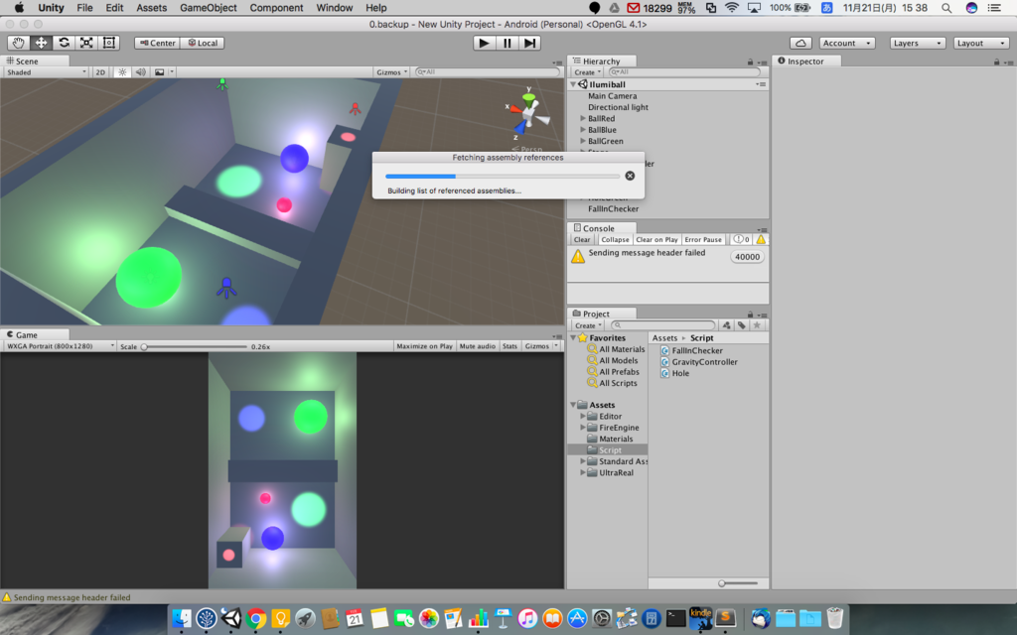Select Directional light in Hierarchy
Image resolution: width=1017 pixels, height=635 pixels.
pos(618,107)
